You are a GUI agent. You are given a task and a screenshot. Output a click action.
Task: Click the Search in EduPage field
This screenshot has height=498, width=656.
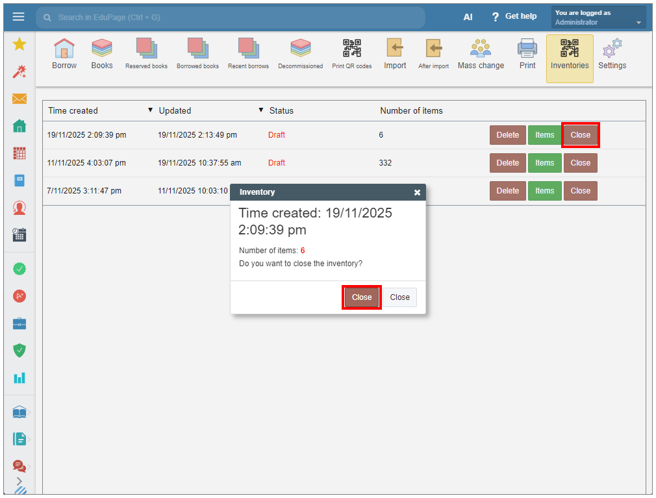[234, 18]
